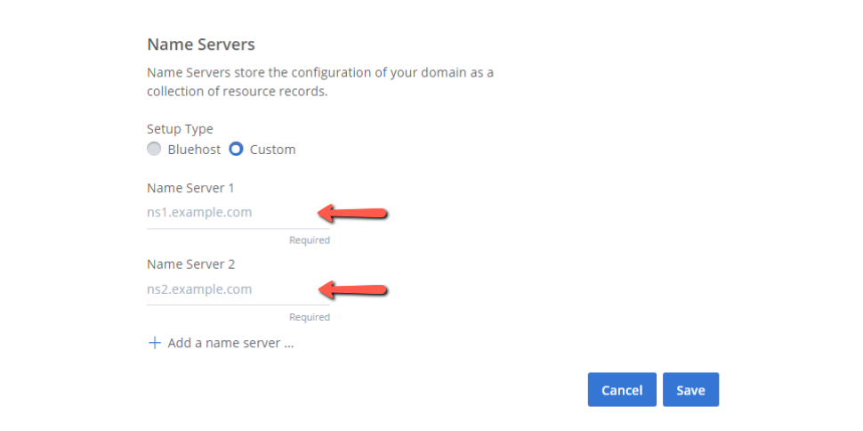Screen dimensions: 863x431
Task: Click the Name Servers description paragraph
Action: point(319,82)
